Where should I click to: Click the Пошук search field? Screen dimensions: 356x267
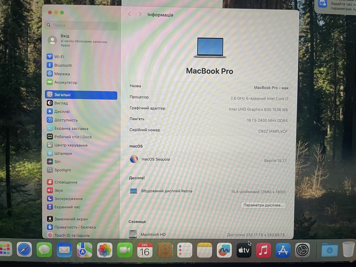[x=82, y=25]
